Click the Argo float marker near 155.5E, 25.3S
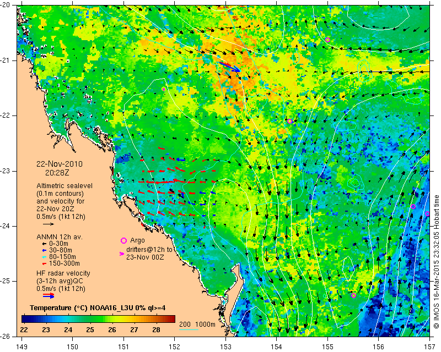441x352 pixels. tap(353, 295)
